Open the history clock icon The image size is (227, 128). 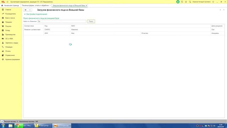click(x=182, y=2)
